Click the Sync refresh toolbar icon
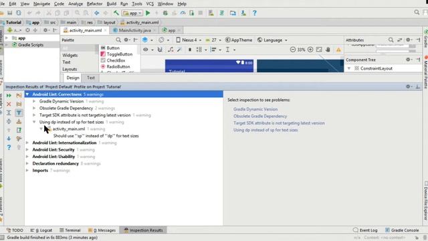Viewport: 428px width, 241px height. click(19, 13)
